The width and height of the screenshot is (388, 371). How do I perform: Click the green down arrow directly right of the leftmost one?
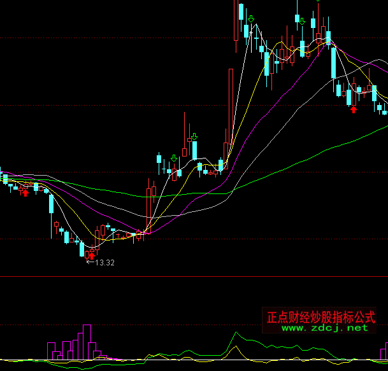194,137
